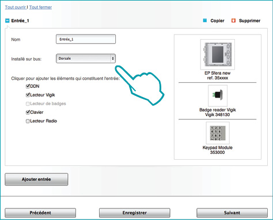Focus the Nom text field
Viewport: 273px width, 220px height.
(x=86, y=39)
